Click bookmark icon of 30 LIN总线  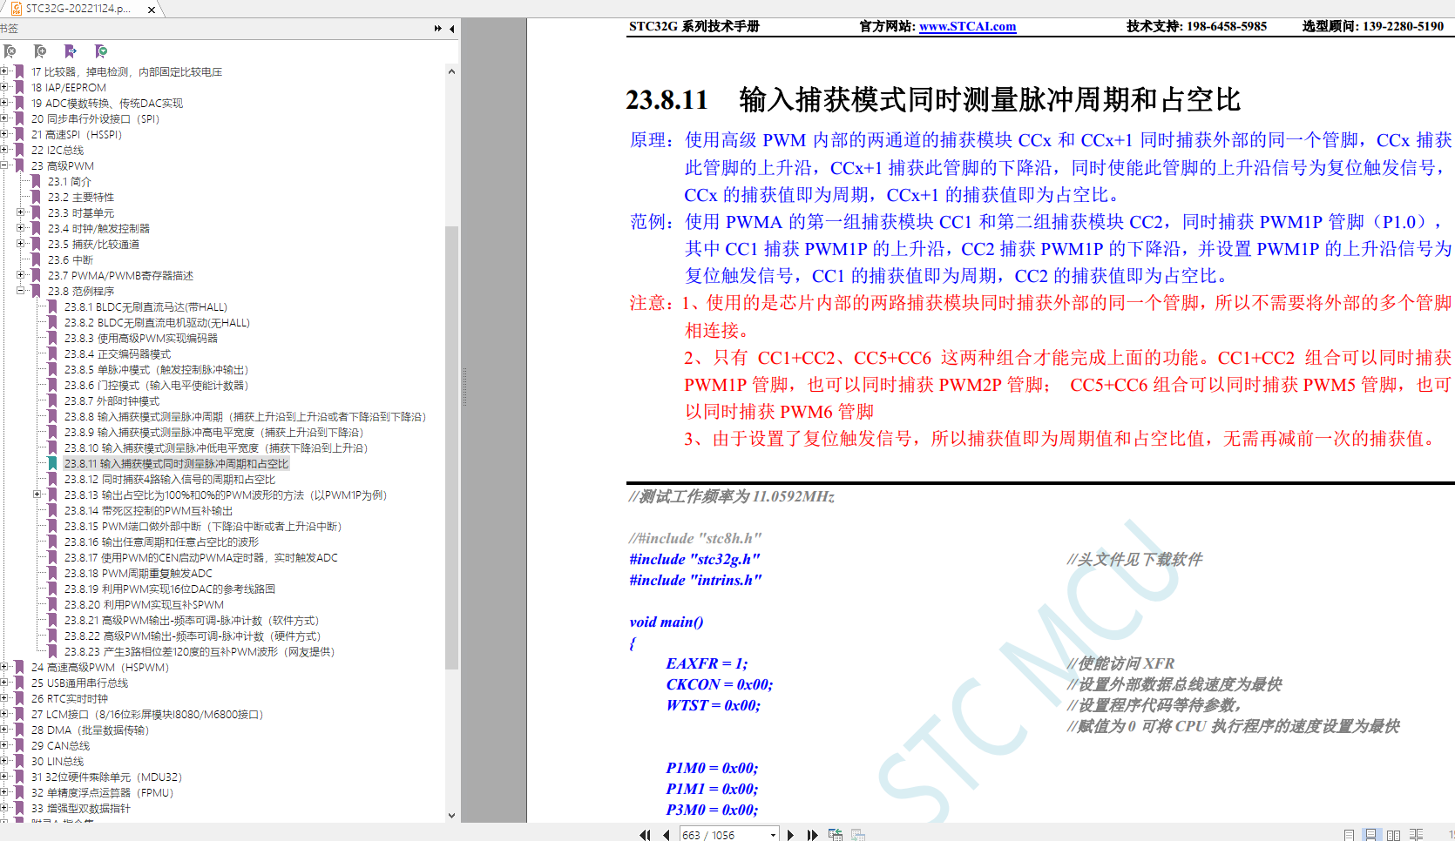pyautogui.click(x=19, y=762)
